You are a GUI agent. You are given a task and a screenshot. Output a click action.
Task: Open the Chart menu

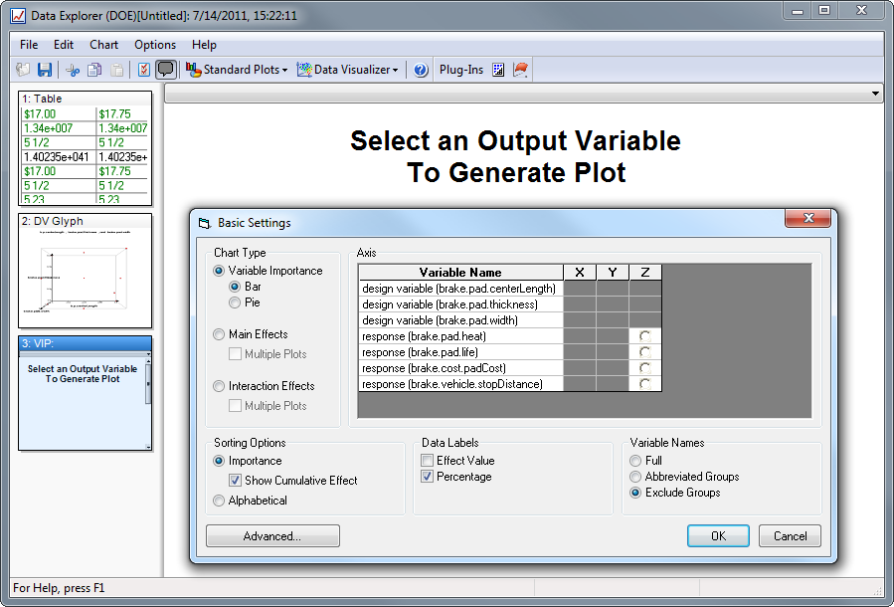[x=103, y=45]
